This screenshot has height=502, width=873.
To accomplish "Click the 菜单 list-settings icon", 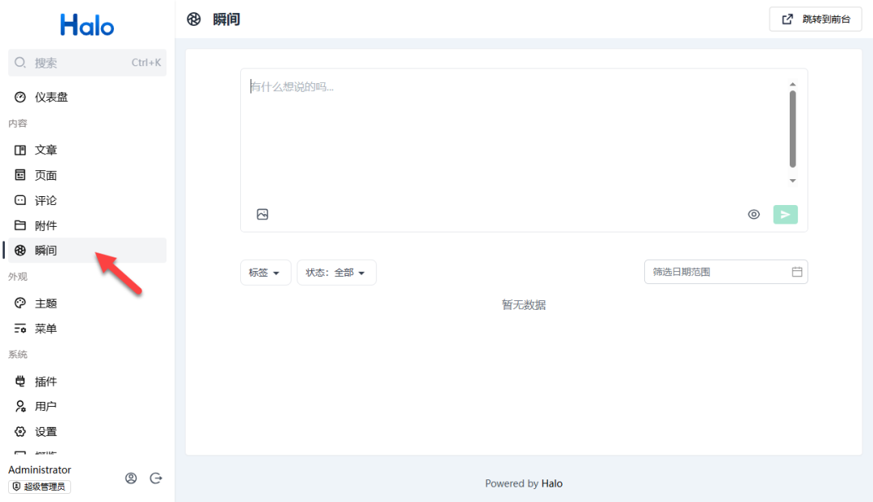I will tap(20, 328).
